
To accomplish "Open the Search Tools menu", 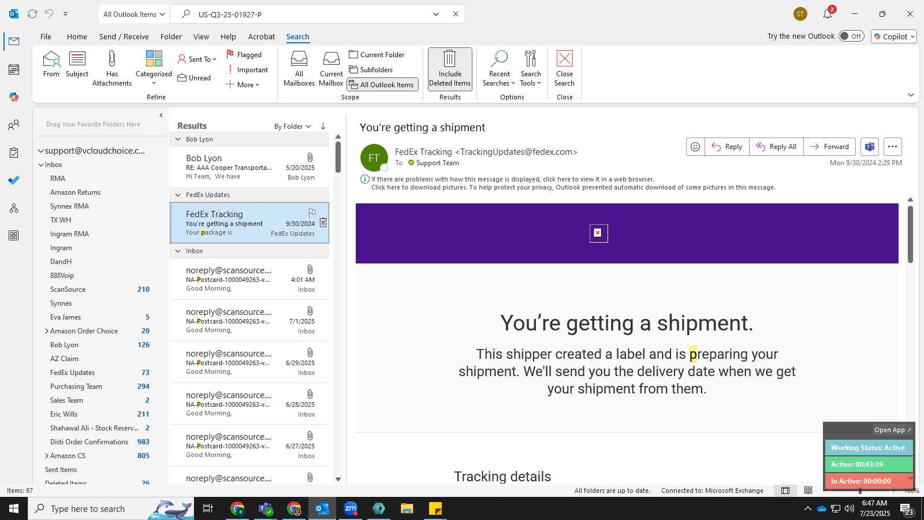I will coord(531,68).
